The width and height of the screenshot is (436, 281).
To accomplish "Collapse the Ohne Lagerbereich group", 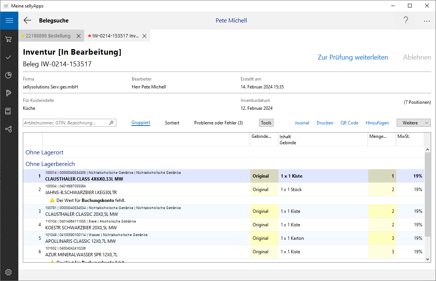I will pos(50,164).
